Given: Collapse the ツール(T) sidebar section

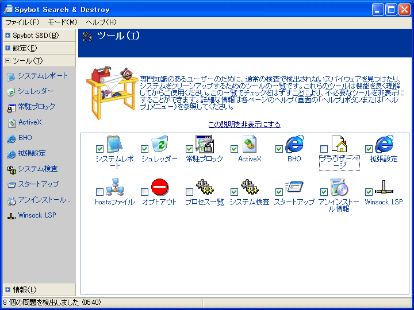Looking at the screenshot, I should (x=39, y=61).
